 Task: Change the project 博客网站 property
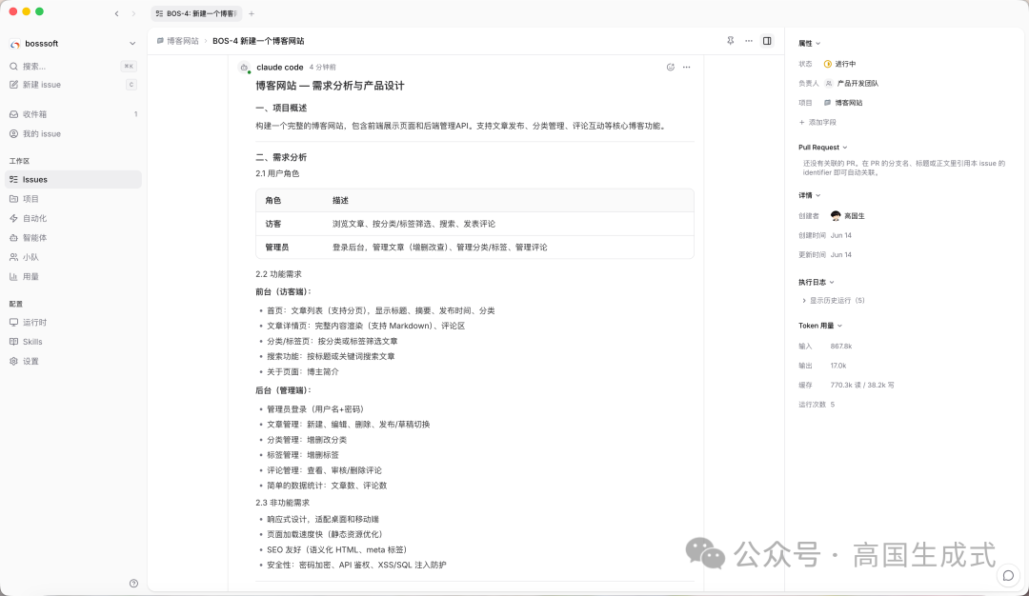tap(843, 103)
